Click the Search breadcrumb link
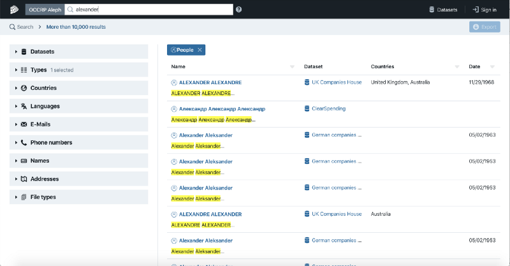 [x=22, y=27]
